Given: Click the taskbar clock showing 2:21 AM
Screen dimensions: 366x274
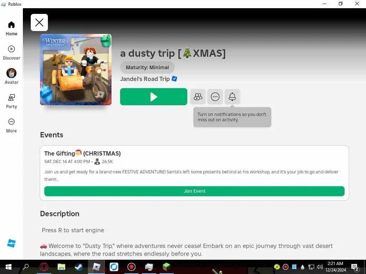Looking at the screenshot, I should [335, 267].
